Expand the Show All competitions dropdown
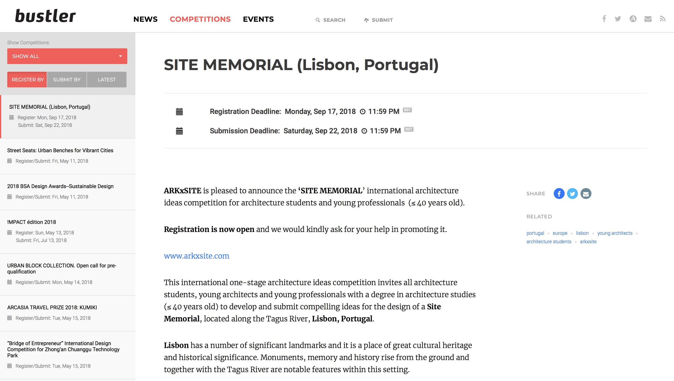The image size is (674, 381). pos(67,56)
